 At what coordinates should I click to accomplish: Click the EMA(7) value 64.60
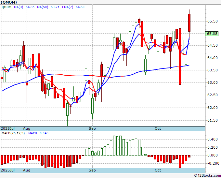point(80,7)
